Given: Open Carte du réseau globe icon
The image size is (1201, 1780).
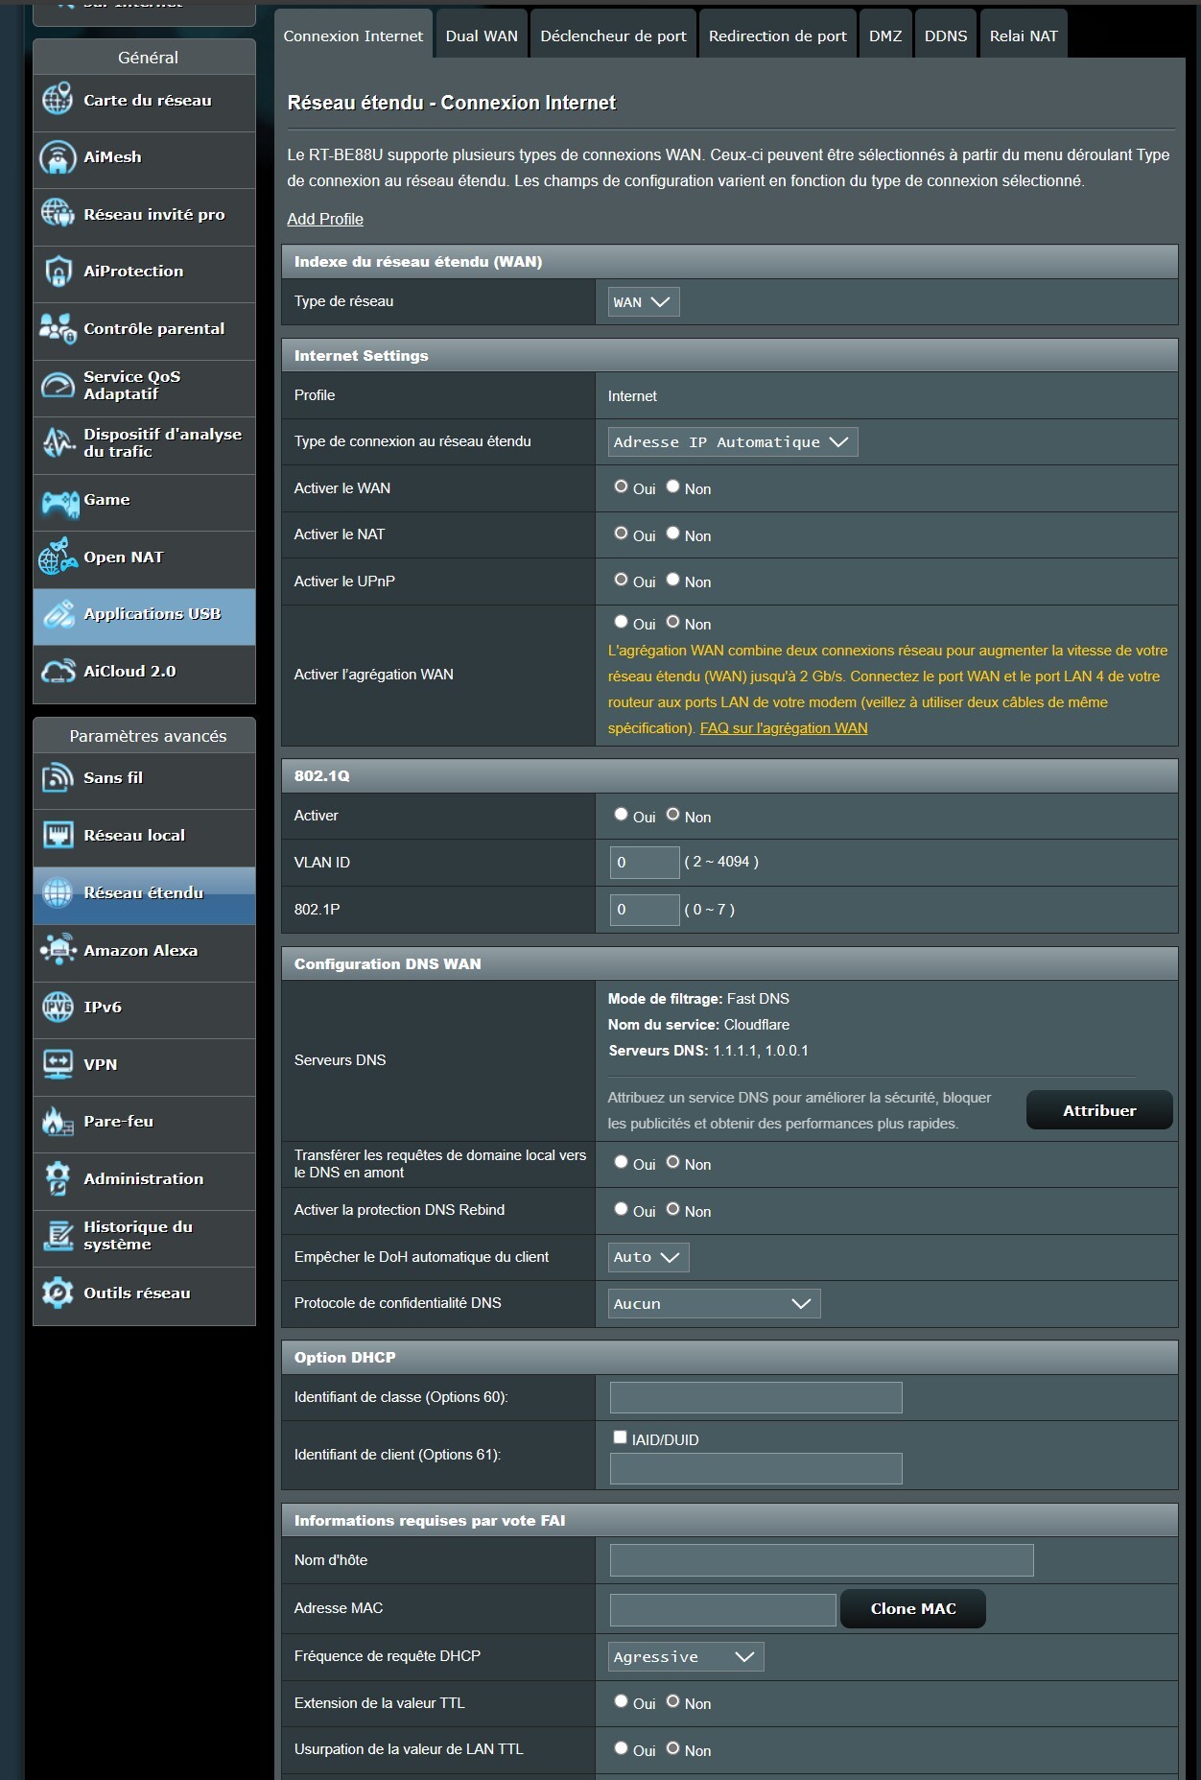Looking at the screenshot, I should point(58,100).
